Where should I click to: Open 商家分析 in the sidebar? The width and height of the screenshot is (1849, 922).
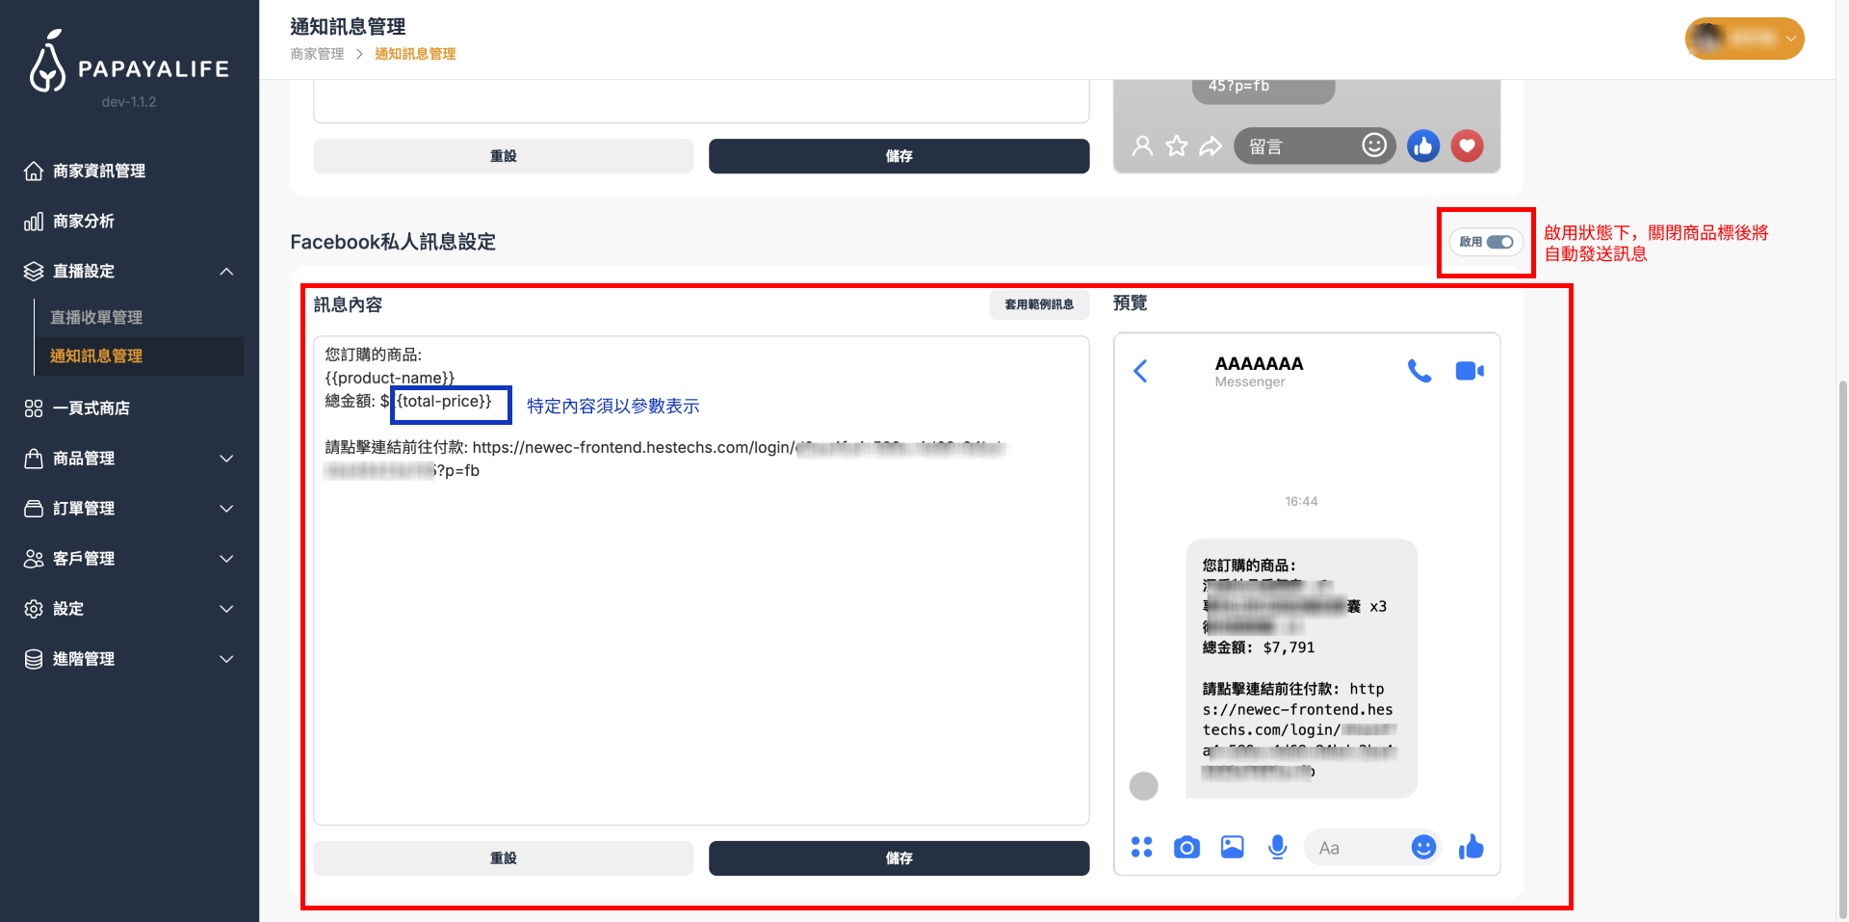click(84, 222)
